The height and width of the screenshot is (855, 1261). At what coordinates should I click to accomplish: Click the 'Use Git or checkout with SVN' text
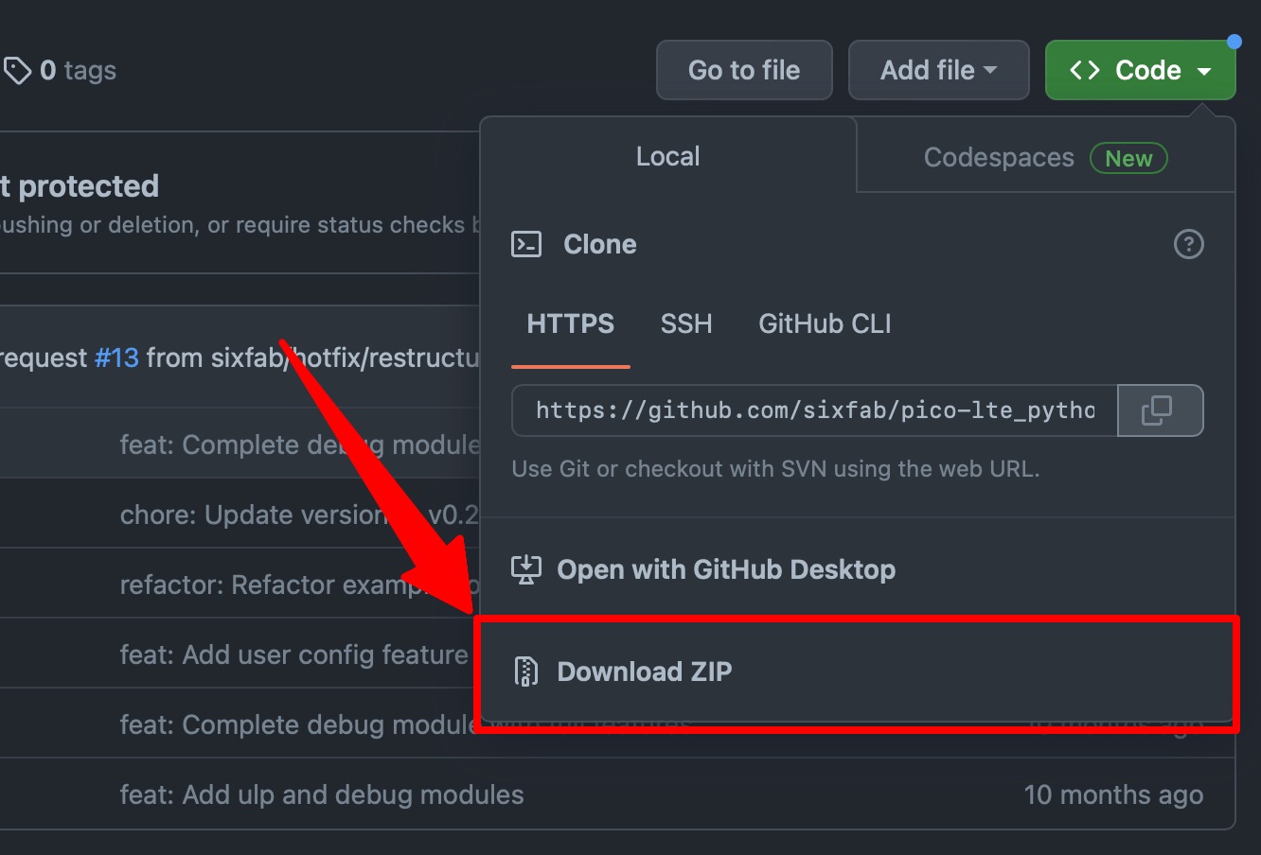(775, 468)
